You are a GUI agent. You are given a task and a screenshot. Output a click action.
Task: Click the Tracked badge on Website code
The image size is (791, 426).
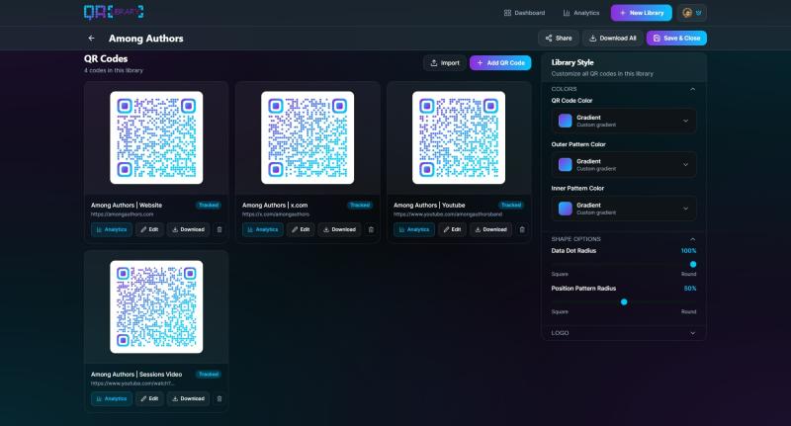point(209,206)
